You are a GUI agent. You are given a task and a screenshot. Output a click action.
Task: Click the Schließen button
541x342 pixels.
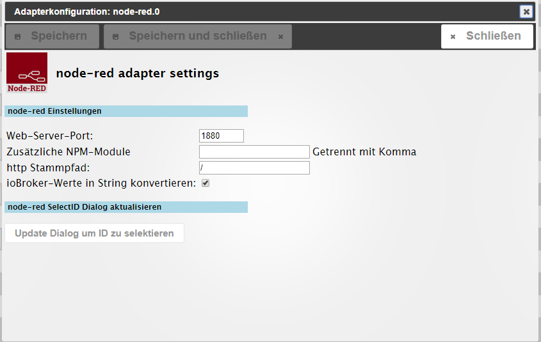(487, 36)
